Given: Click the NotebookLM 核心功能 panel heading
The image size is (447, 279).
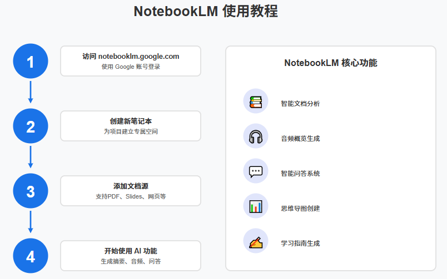Looking at the screenshot, I should (331, 63).
